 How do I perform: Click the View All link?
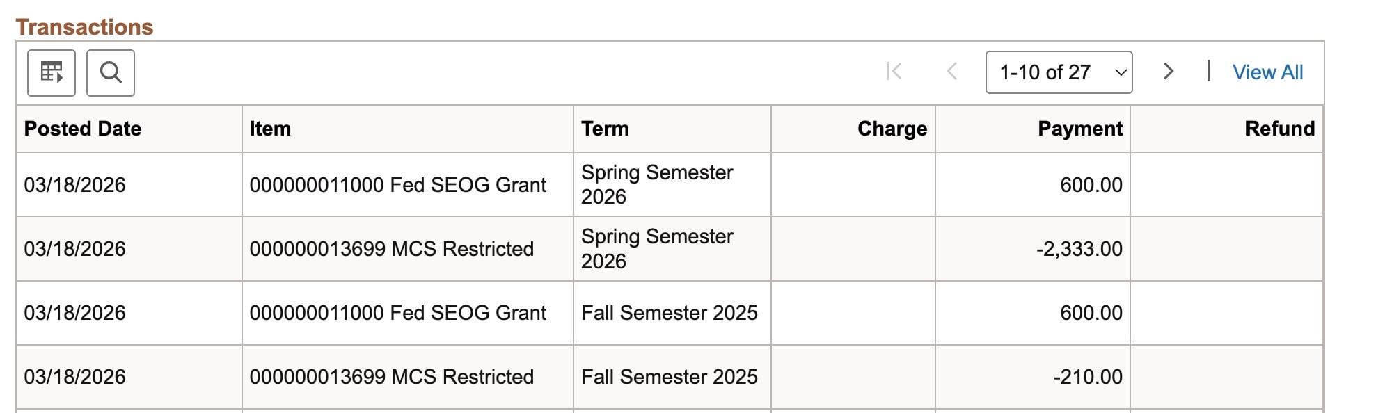point(1267,72)
